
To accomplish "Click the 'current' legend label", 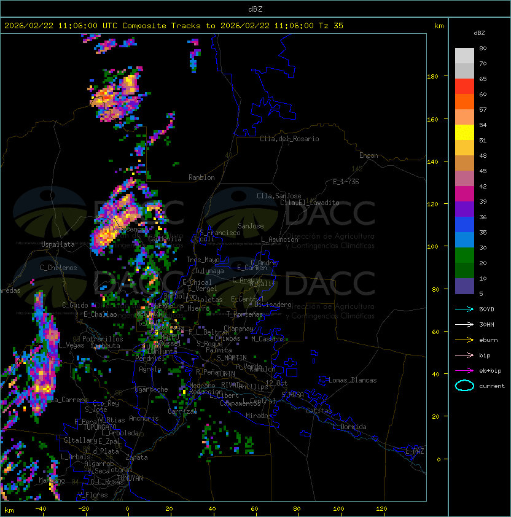I will click(x=492, y=386).
